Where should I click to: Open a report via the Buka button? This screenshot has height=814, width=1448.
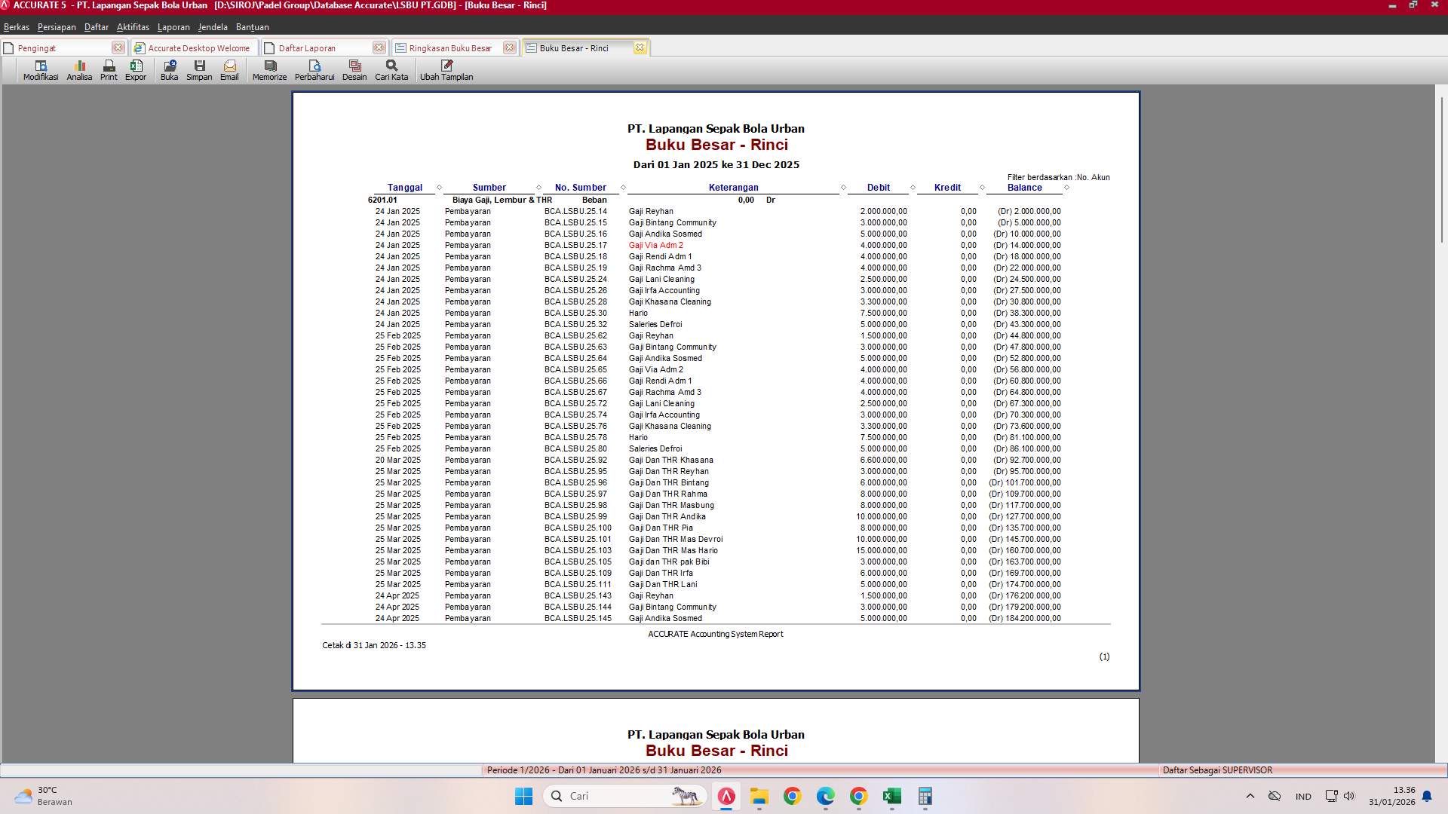click(169, 70)
